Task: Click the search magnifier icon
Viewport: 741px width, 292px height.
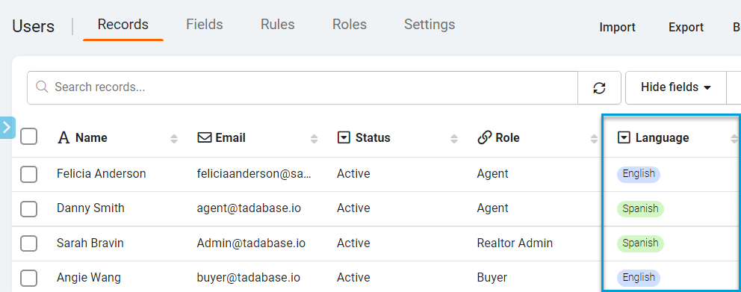Action: tap(42, 87)
